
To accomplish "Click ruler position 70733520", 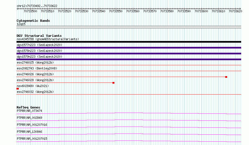I will (x=64, y=11).
